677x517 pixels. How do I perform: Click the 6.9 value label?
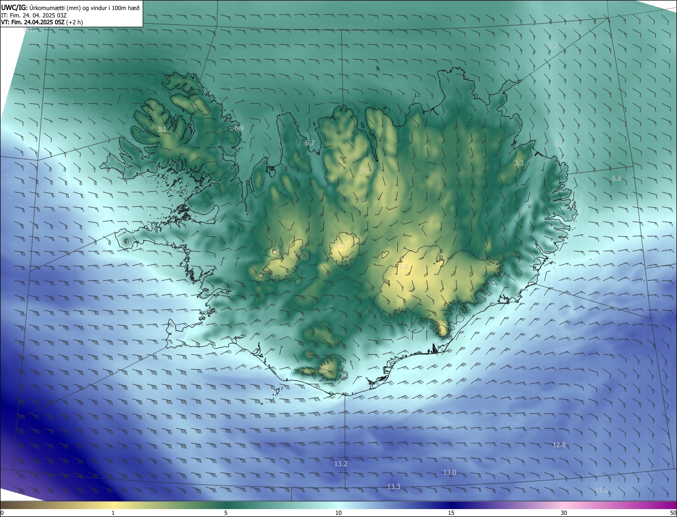[239, 128]
